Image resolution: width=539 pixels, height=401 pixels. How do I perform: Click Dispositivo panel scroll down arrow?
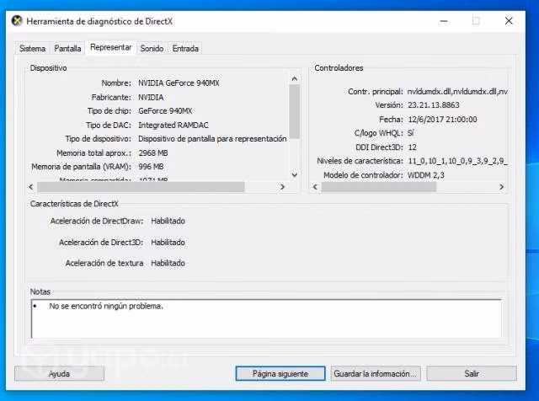294,175
